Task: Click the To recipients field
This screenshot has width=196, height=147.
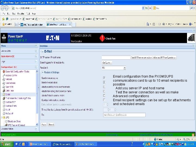Action: point(124,115)
